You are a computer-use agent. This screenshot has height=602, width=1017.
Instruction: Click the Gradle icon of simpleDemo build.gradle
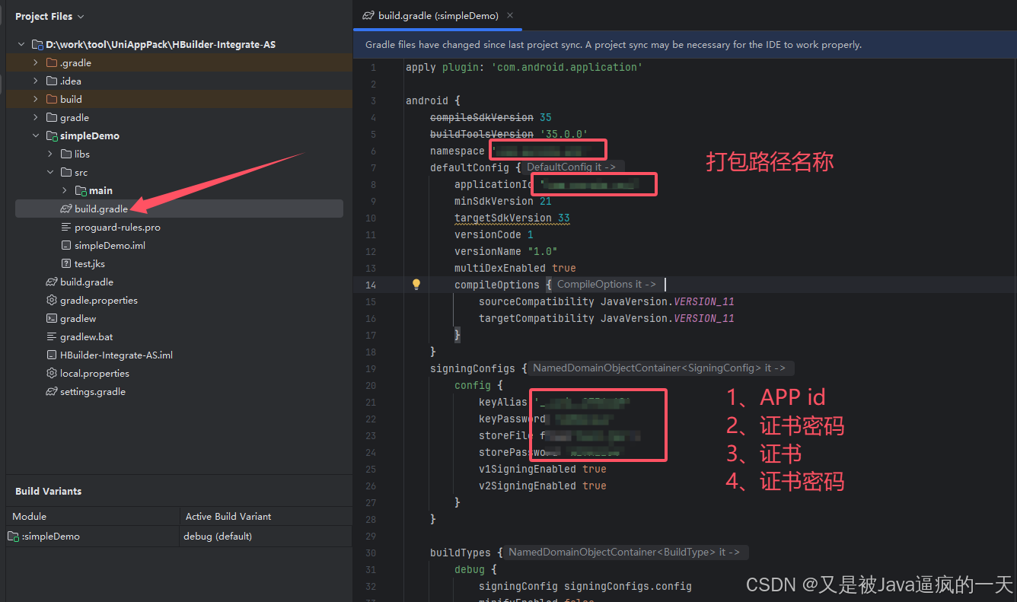66,209
